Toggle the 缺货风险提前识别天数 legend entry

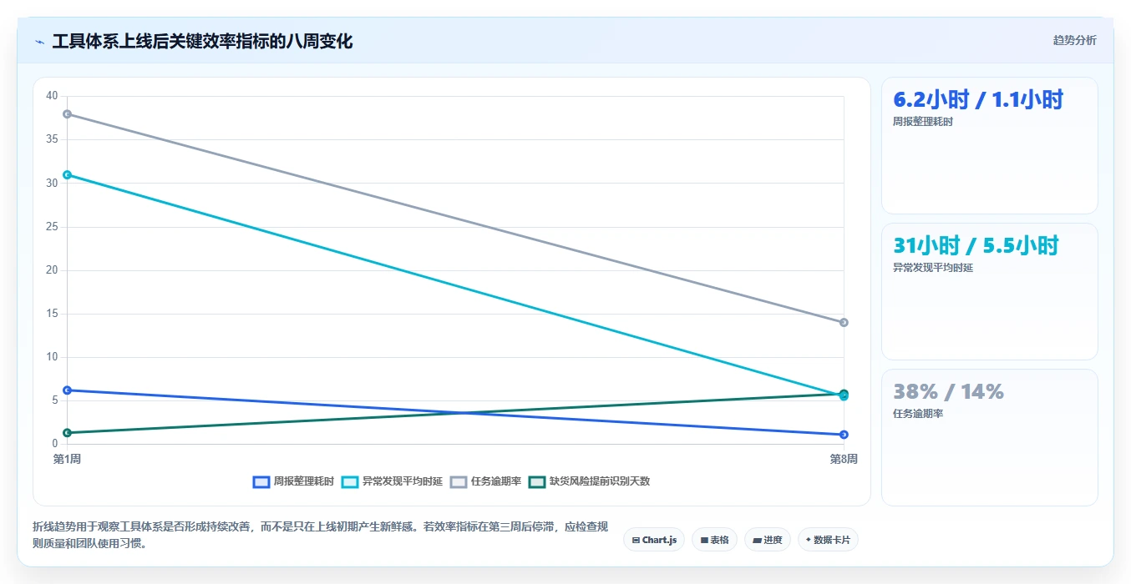tap(590, 481)
